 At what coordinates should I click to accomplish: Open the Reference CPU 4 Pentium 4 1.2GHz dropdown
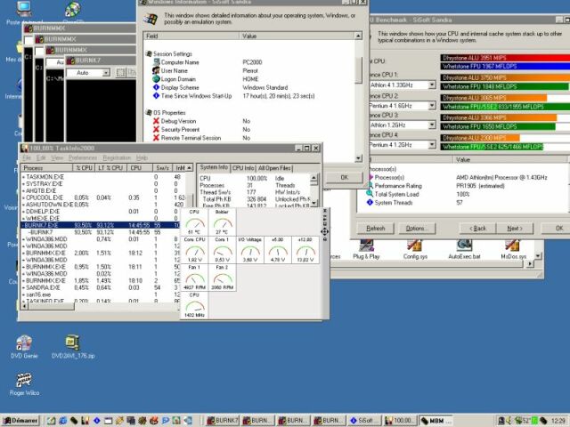pos(432,144)
